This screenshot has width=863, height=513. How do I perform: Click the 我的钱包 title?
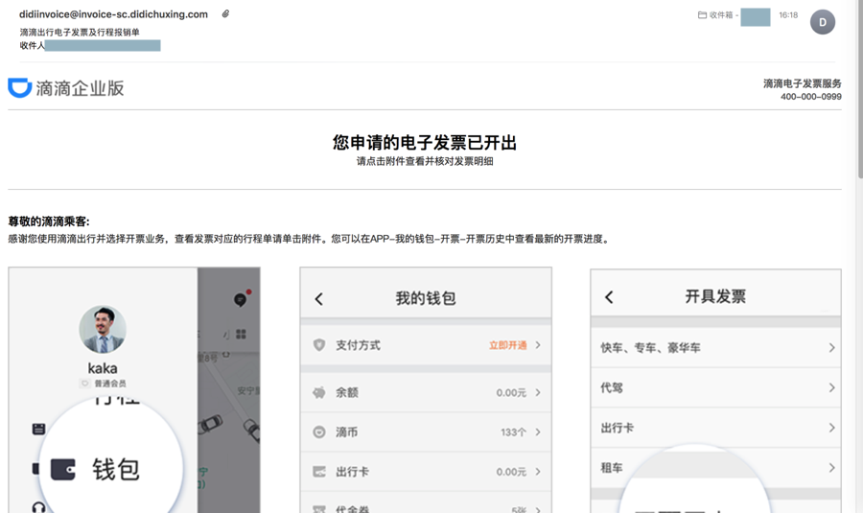pos(426,298)
